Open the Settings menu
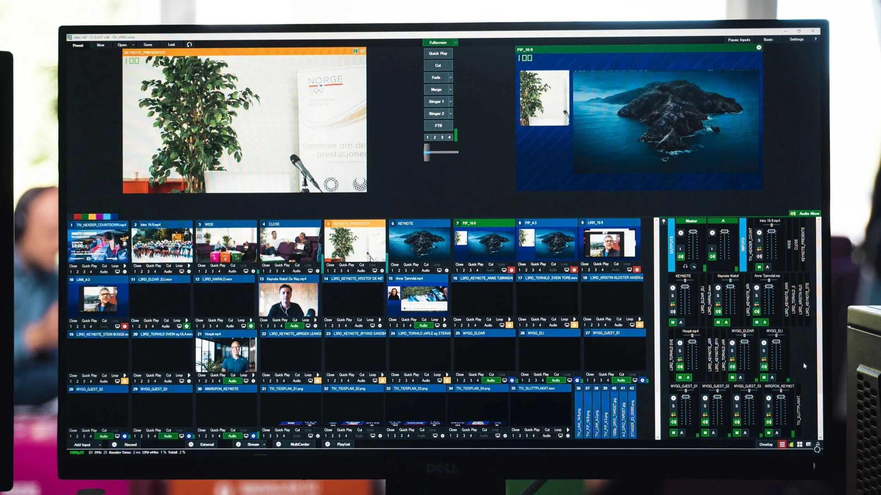Viewport: 881px width, 495px height. [796, 39]
